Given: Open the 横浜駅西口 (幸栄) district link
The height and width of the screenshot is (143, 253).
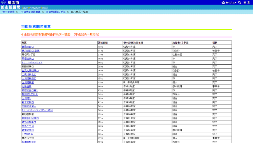Looking at the screenshot, I should click(31, 51).
